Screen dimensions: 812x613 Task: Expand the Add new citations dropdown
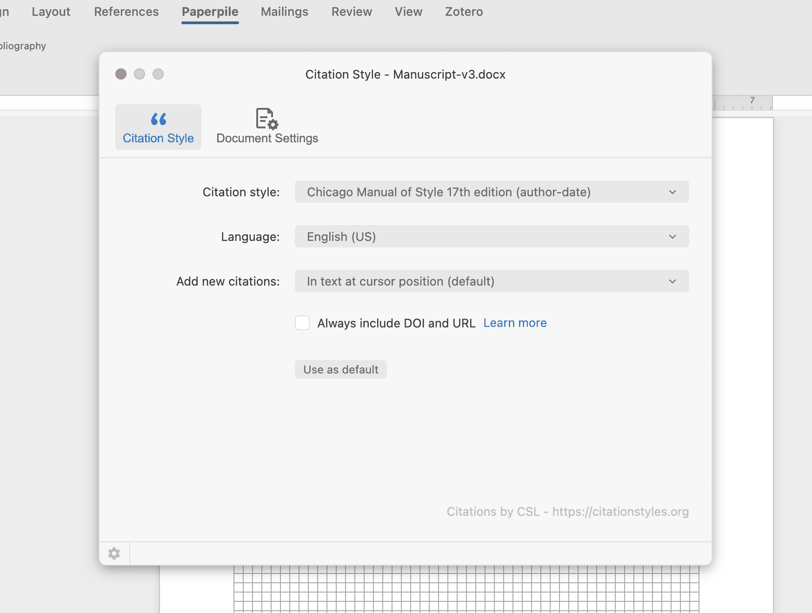coord(492,281)
